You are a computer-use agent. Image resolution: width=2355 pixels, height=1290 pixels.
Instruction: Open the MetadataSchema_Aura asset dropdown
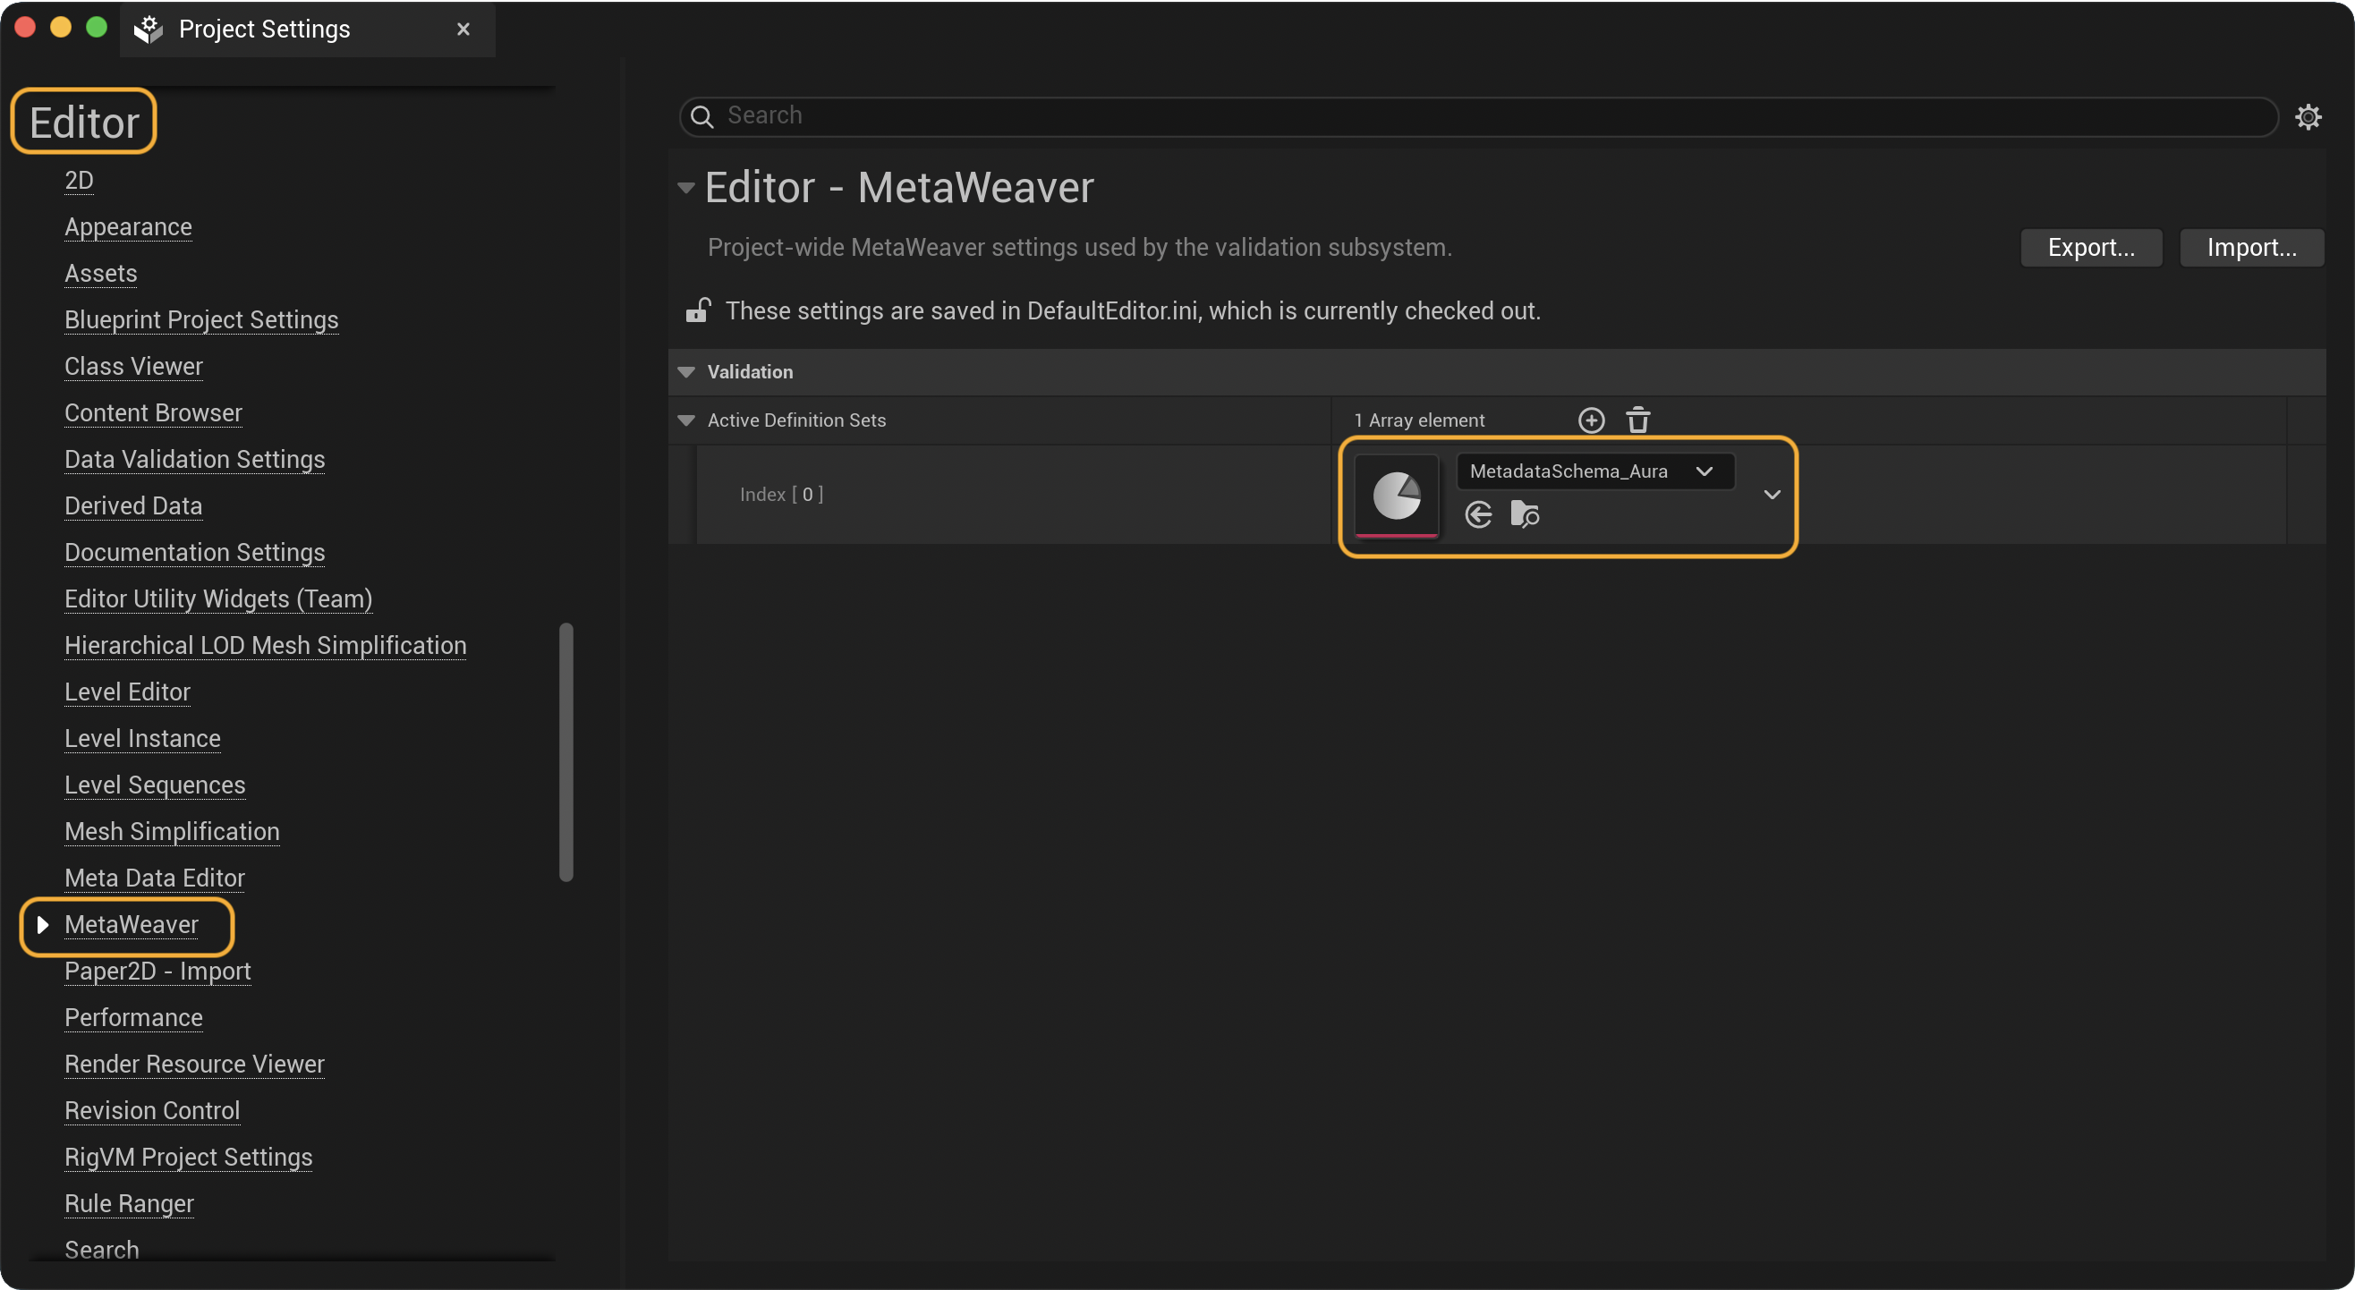(1705, 471)
